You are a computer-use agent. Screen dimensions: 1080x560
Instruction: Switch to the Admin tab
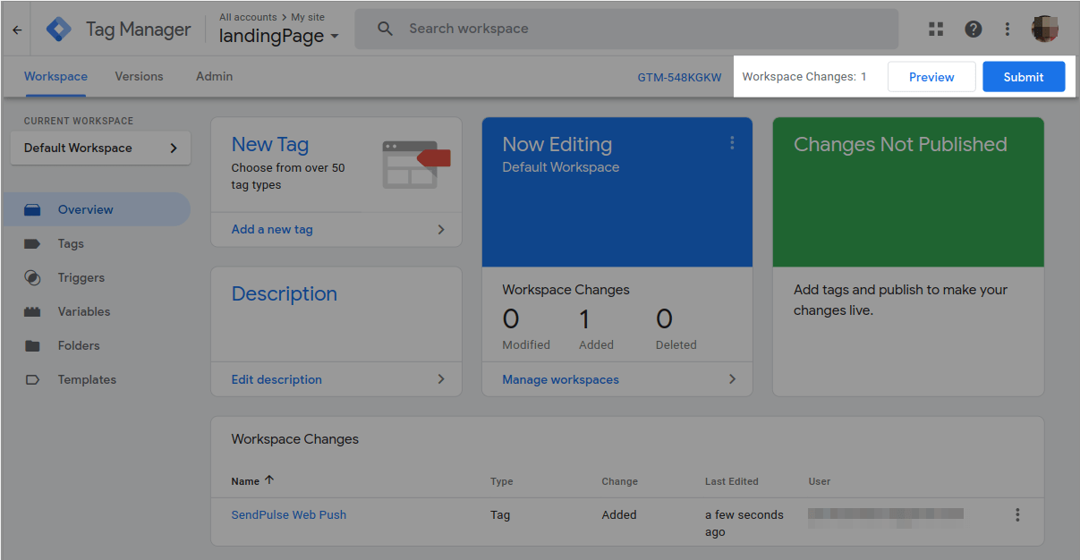214,77
